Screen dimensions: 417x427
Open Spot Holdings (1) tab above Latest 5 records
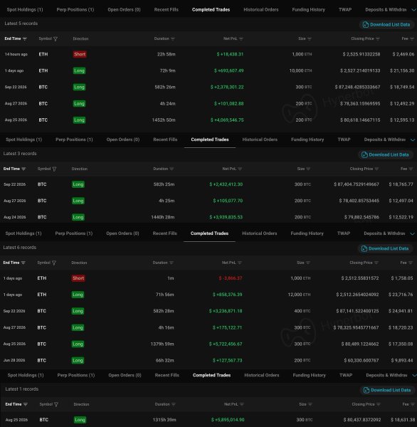[25, 9]
